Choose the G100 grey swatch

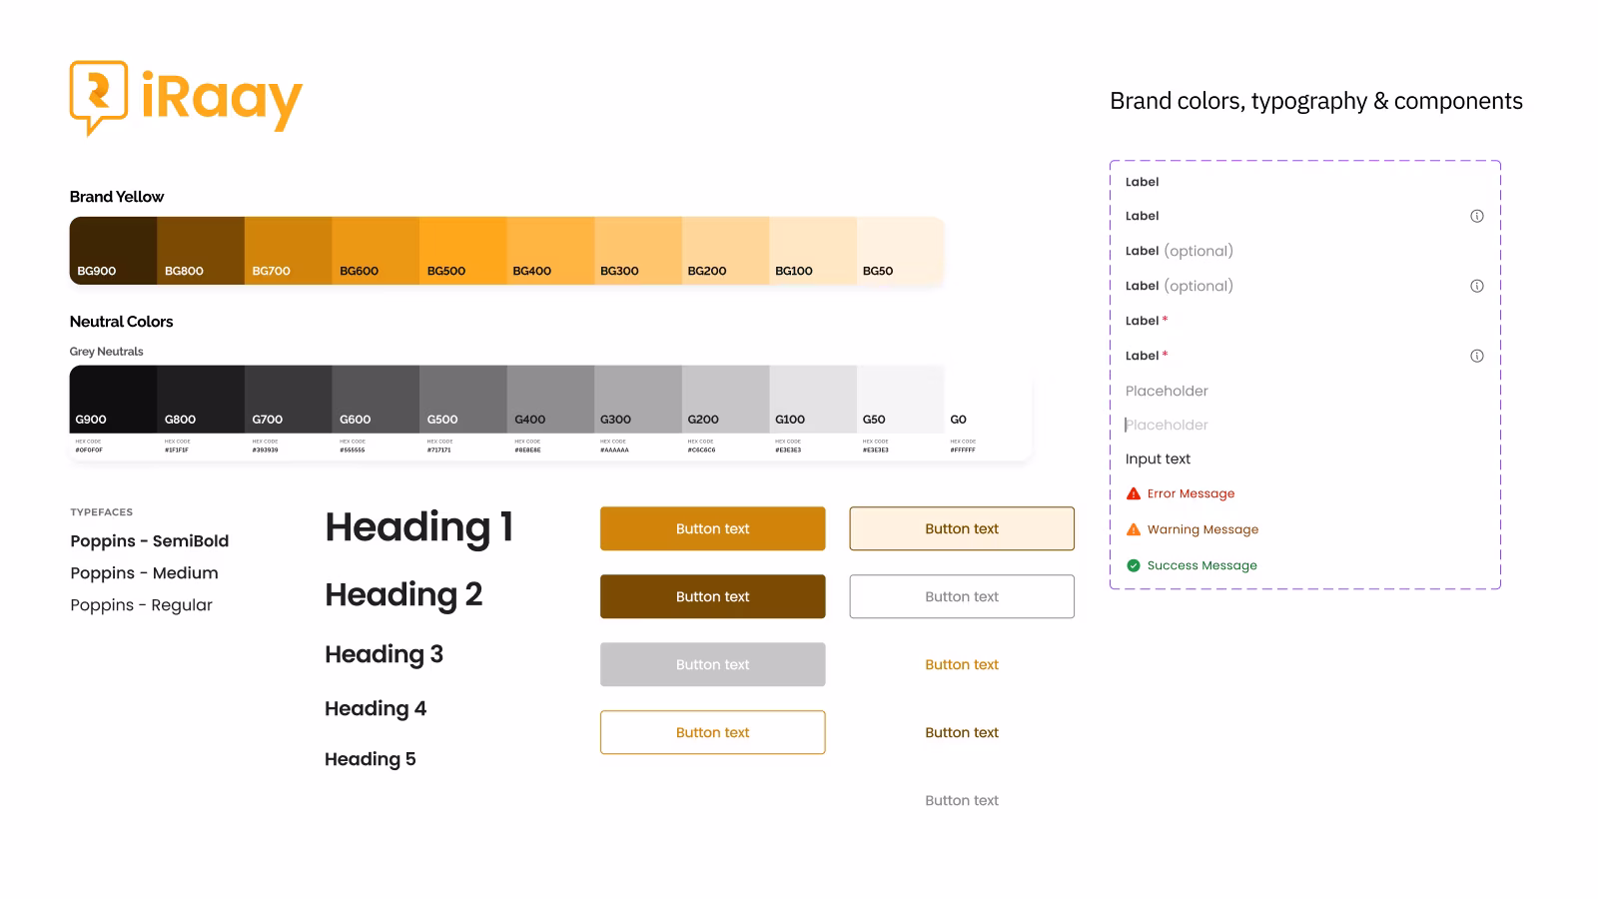813,400
